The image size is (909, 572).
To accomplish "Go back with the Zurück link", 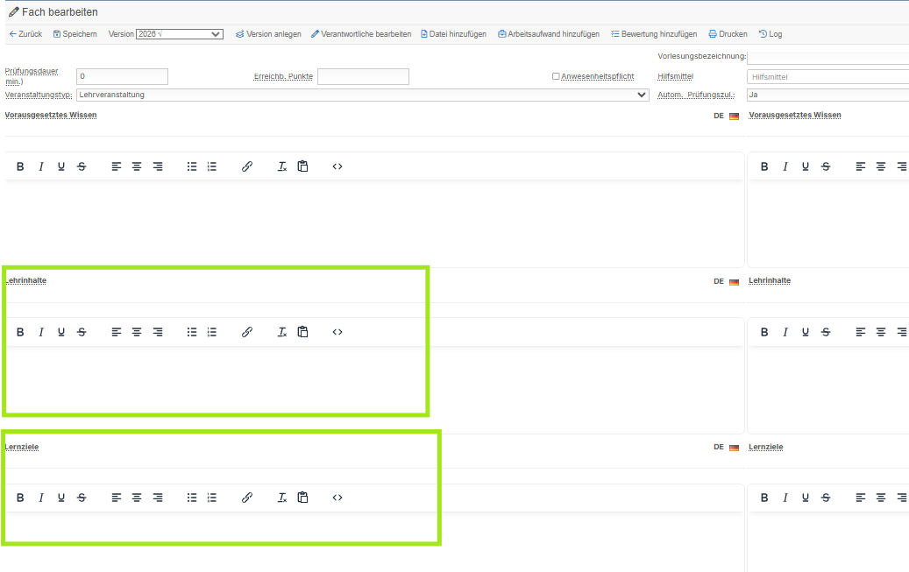I will [25, 34].
